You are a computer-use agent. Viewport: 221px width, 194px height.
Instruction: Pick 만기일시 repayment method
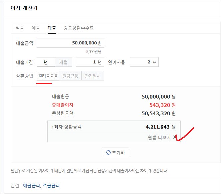point(92,76)
